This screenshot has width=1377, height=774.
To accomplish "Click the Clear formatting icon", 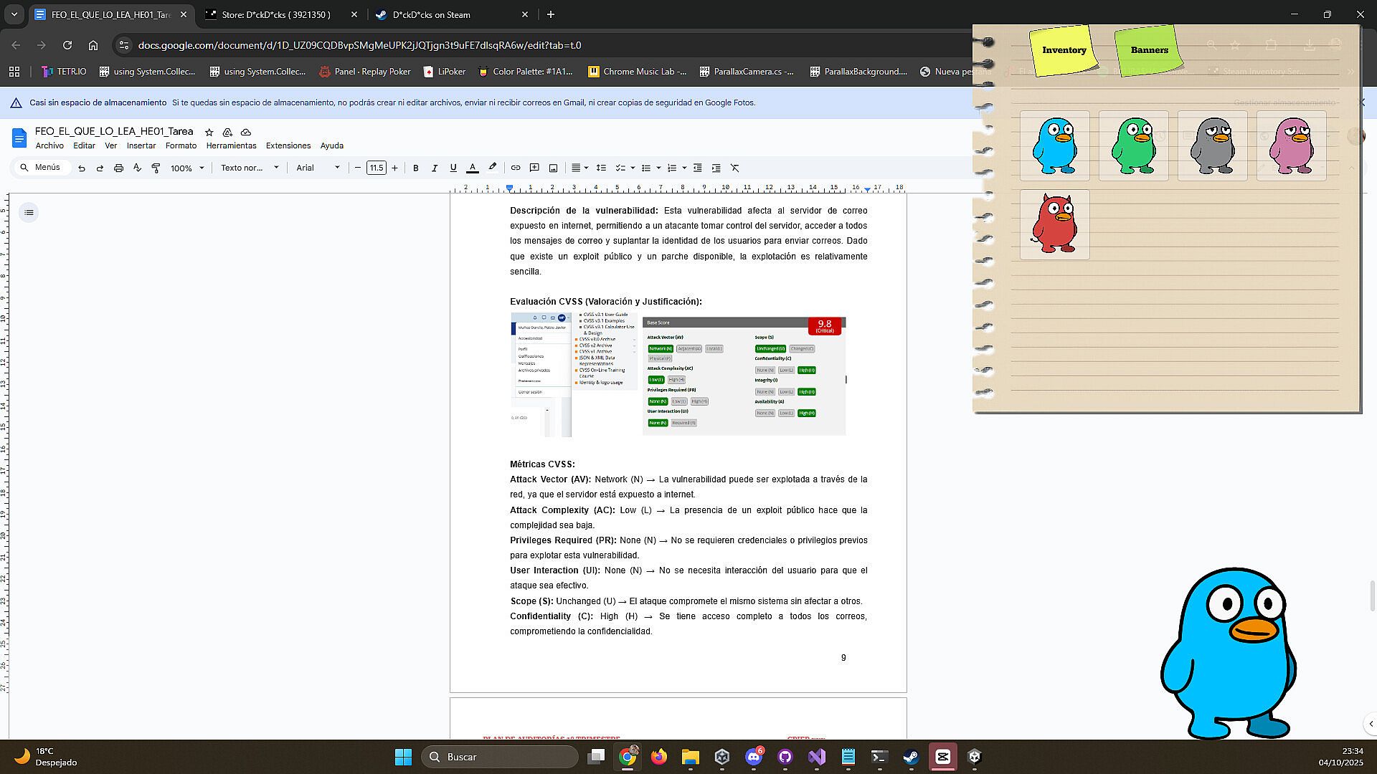I will pos(734,168).
